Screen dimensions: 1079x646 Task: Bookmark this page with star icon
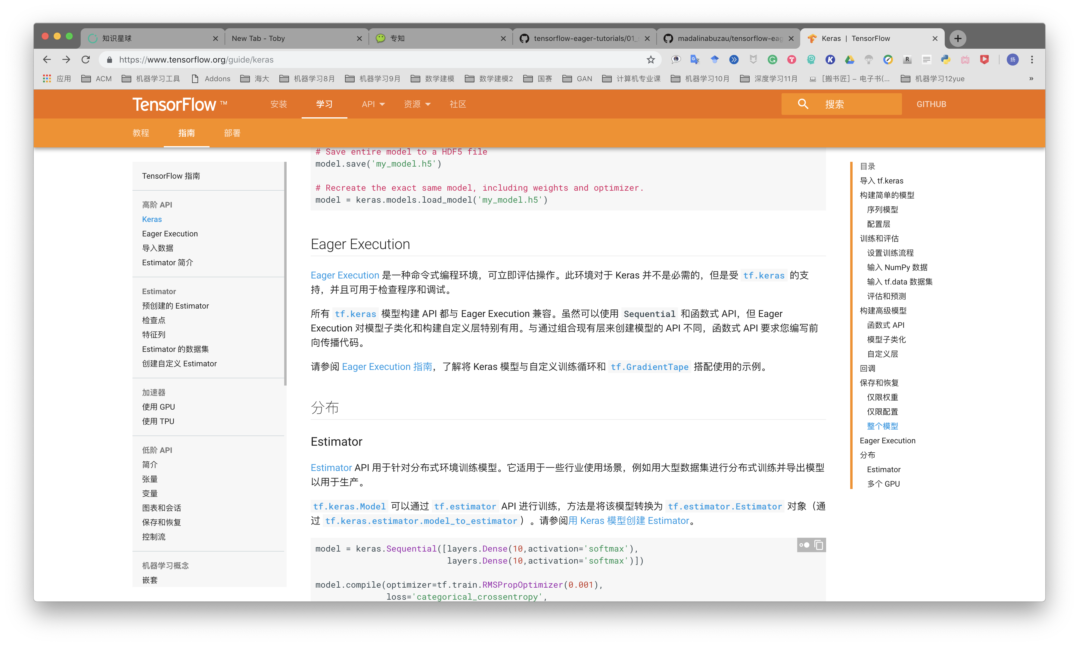point(651,60)
